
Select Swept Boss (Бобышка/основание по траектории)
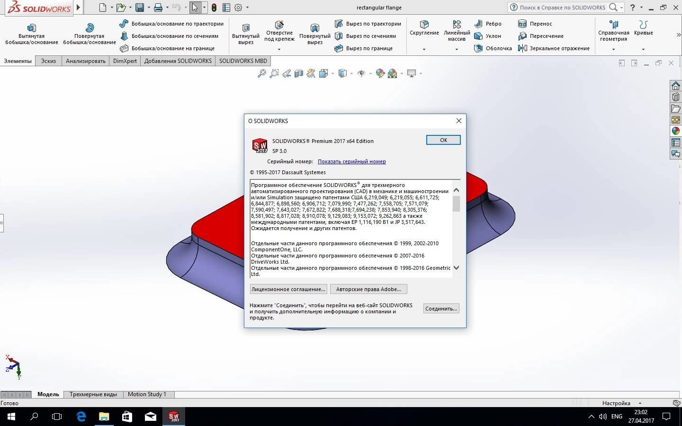[171, 24]
